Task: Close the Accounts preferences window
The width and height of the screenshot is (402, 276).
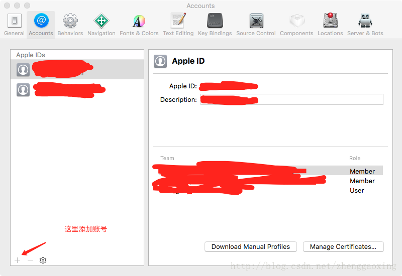Action: [x=7, y=6]
